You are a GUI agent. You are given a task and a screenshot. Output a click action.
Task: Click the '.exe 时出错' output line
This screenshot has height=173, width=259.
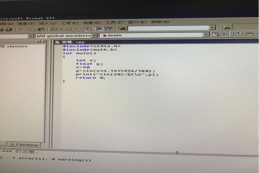coord(19,151)
